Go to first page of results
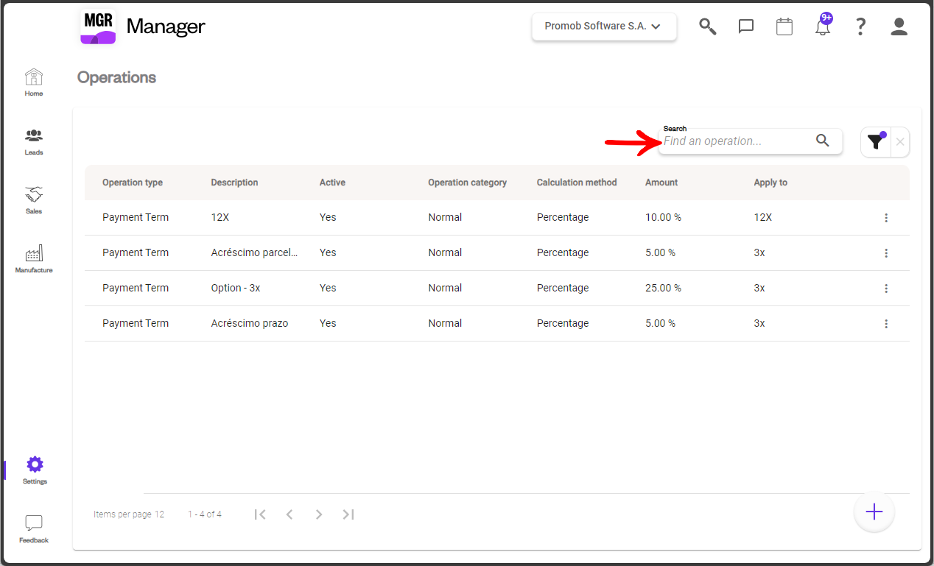Screen dimensions: 934x566 pyautogui.click(x=260, y=514)
